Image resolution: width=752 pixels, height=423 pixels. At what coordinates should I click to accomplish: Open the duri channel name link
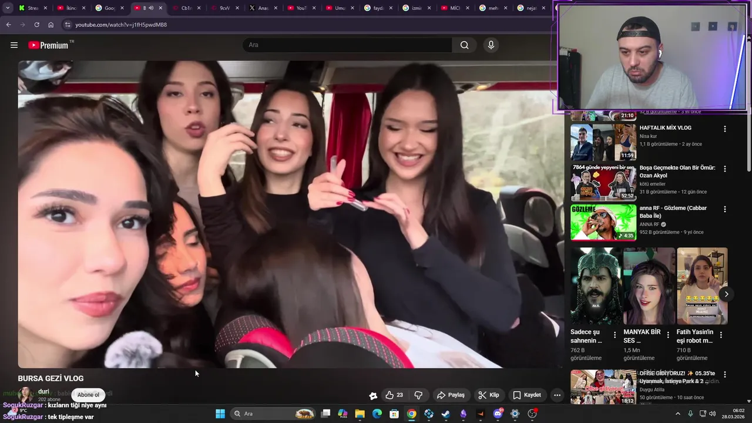43,392
